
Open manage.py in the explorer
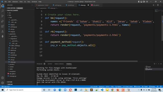point(20,76)
